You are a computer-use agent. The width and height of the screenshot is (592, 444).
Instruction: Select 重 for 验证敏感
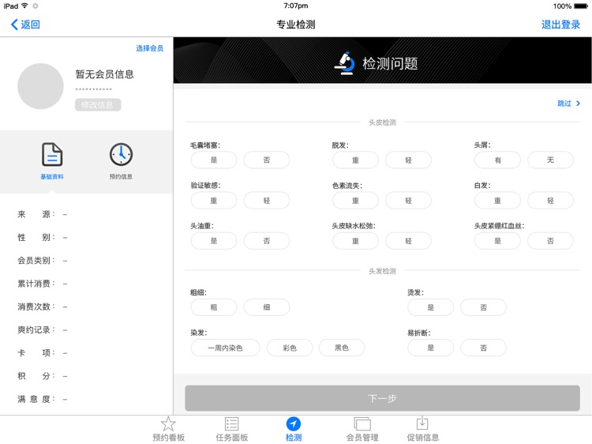[x=214, y=200]
